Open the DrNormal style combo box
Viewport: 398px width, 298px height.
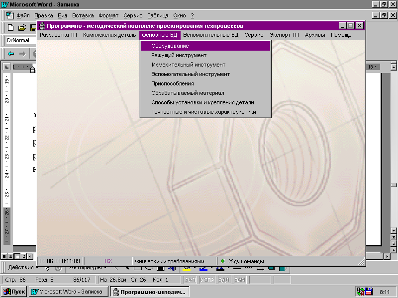tap(20, 40)
